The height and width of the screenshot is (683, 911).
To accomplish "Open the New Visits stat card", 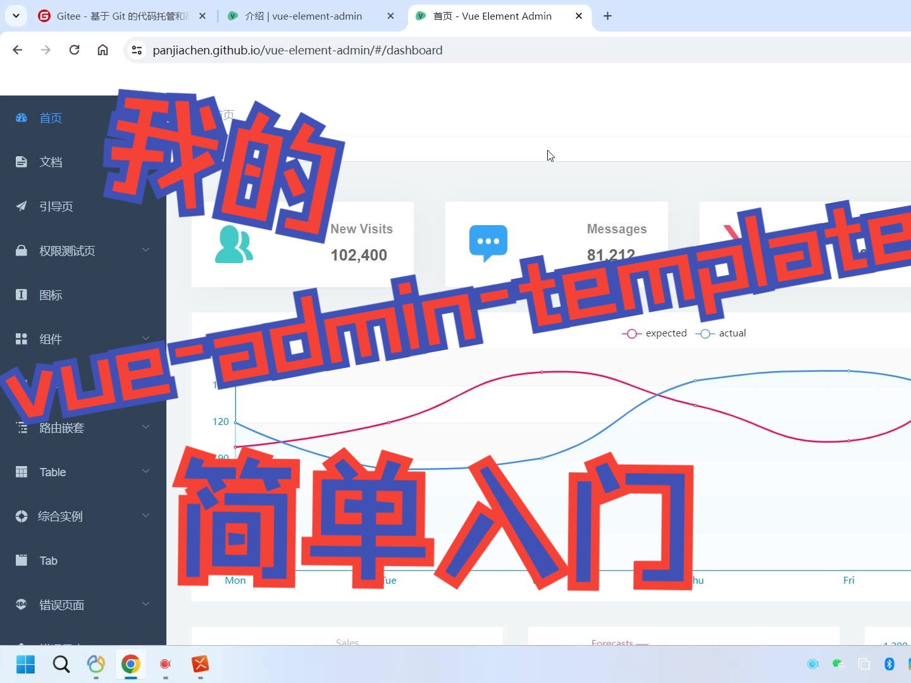I will point(302,244).
